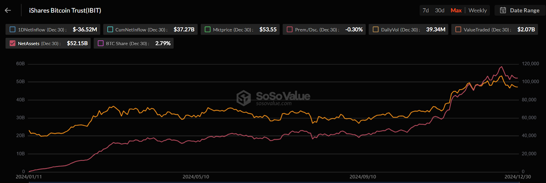Go back using the left arrow icon
The image size is (546, 183).
pyautogui.click(x=8, y=11)
